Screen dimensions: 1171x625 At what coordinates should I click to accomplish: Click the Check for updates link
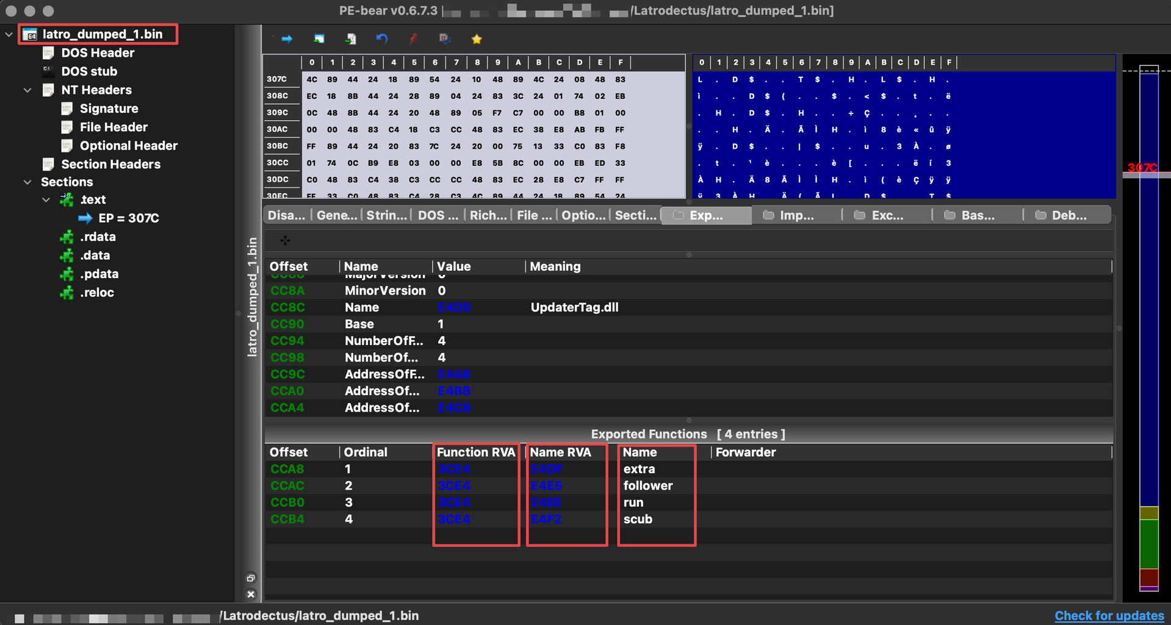pos(1109,615)
